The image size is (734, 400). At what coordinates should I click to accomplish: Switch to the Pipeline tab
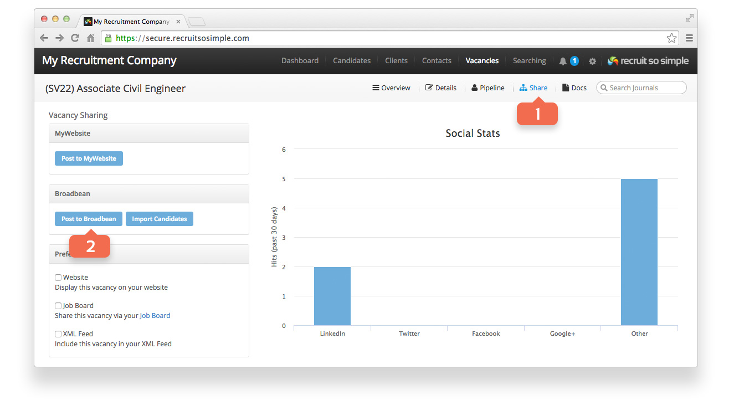tap(488, 88)
